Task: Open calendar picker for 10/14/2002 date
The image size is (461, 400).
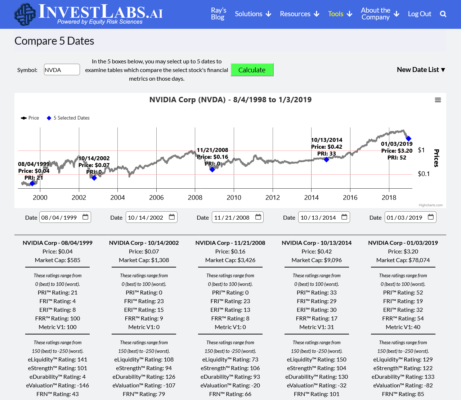Action: tap(172, 217)
